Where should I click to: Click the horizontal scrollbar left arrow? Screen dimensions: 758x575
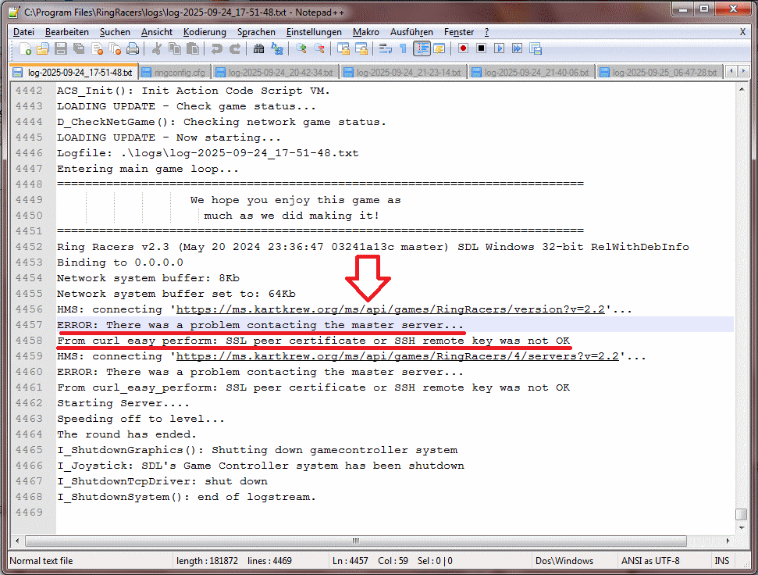coord(17,541)
